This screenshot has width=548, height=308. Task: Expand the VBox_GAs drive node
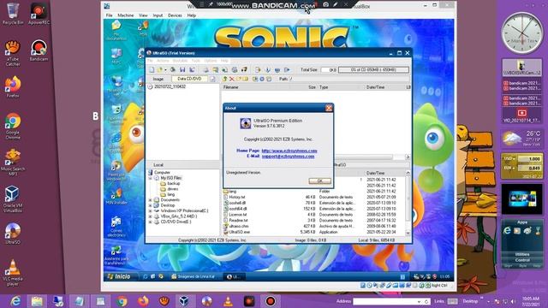[151, 216]
